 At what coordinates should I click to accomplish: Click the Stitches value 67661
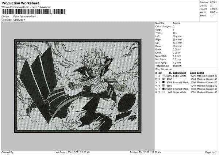[214, 3]
